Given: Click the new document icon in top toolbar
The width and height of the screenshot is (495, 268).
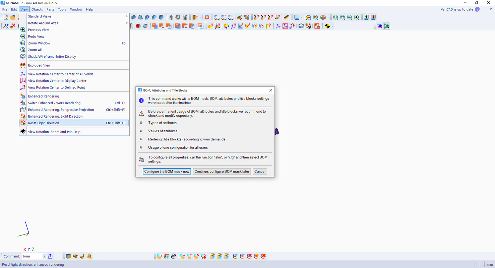Looking at the screenshot, I should coord(6,17).
